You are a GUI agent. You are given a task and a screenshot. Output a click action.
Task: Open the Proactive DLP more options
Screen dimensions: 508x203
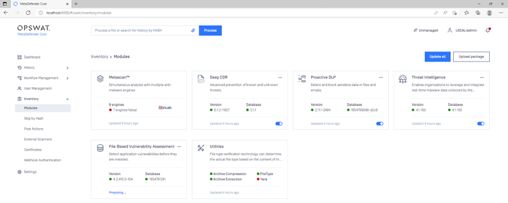pos(381,78)
